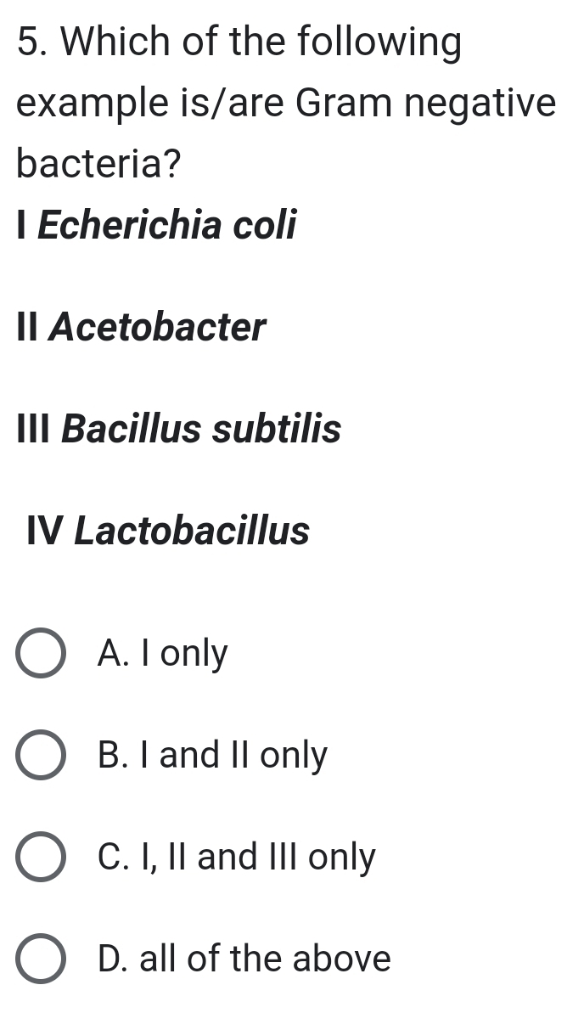
Task: Click the "C. I, II and III only" label
Action: 236,857
